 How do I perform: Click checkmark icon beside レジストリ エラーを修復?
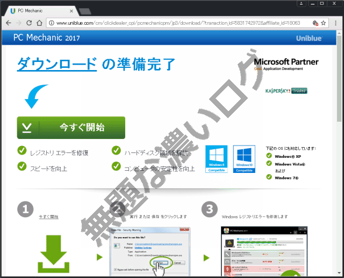pos(21,151)
